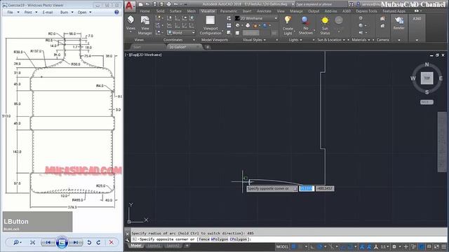
Task: Click the Views cube icon in ribbon
Action: [130, 20]
